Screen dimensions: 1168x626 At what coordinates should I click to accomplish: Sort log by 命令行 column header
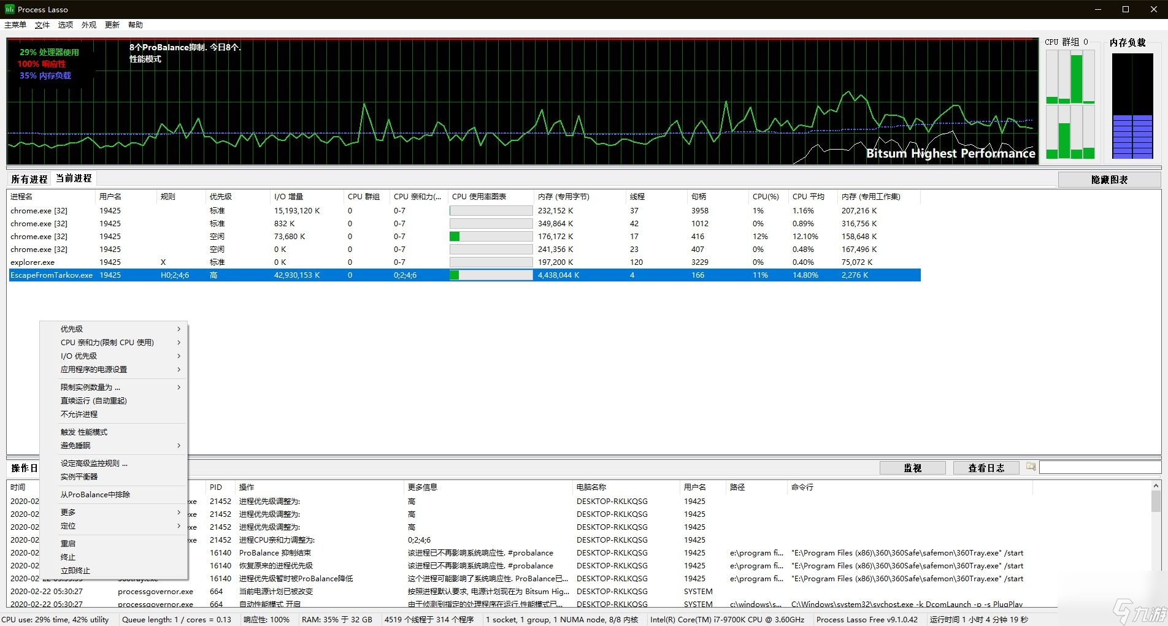pyautogui.click(x=910, y=487)
